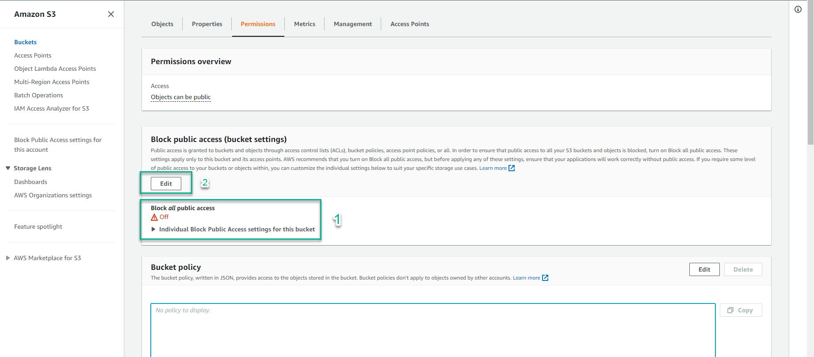Click Learn more under Block public access

[x=493, y=168]
